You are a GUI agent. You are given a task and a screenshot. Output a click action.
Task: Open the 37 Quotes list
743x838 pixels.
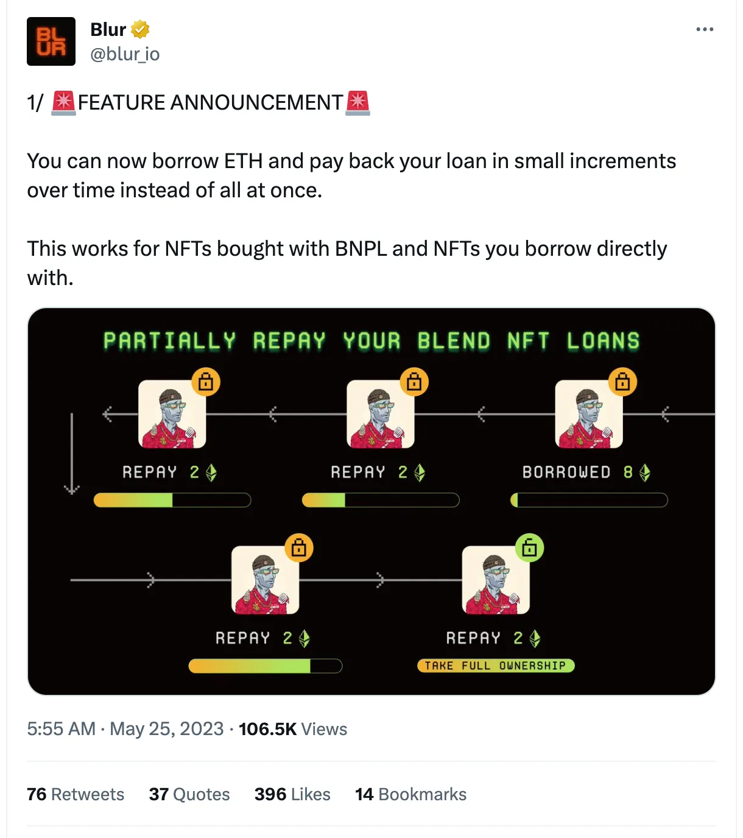(x=189, y=794)
